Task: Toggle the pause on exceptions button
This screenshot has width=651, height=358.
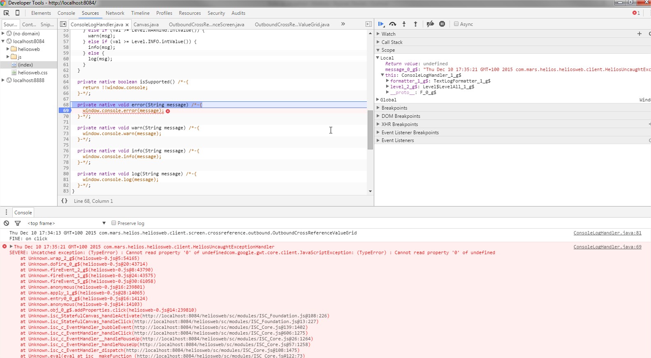Action: point(442,24)
